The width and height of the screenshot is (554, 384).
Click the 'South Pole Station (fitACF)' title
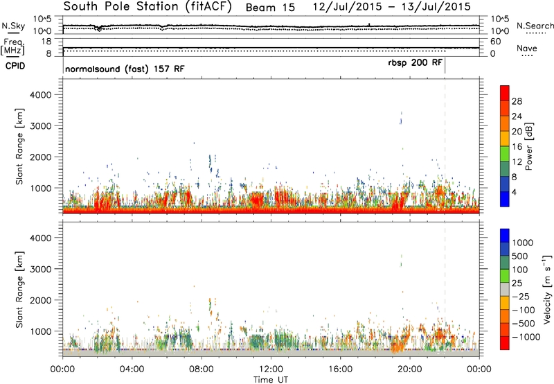pos(148,7)
